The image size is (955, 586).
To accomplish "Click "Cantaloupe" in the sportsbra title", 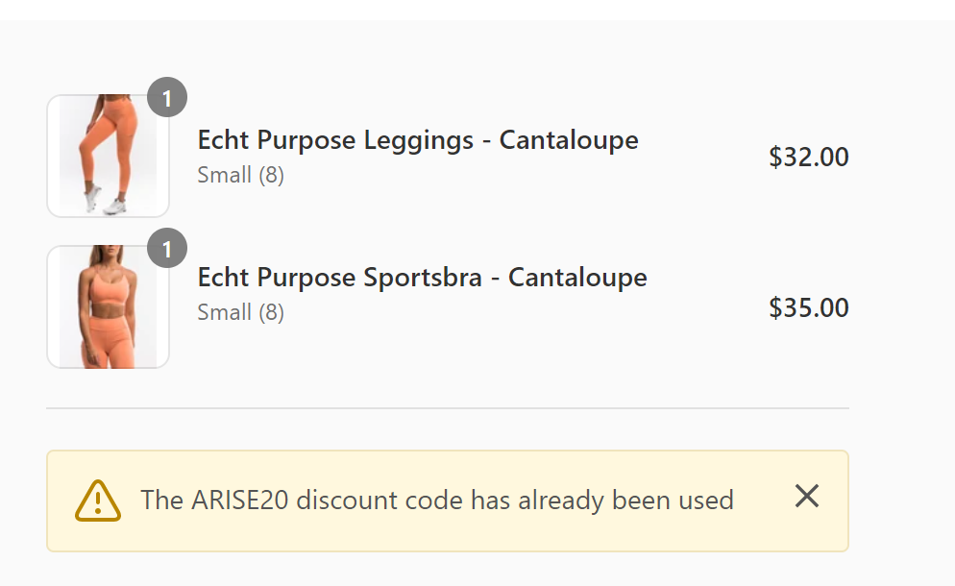I will 577,279.
